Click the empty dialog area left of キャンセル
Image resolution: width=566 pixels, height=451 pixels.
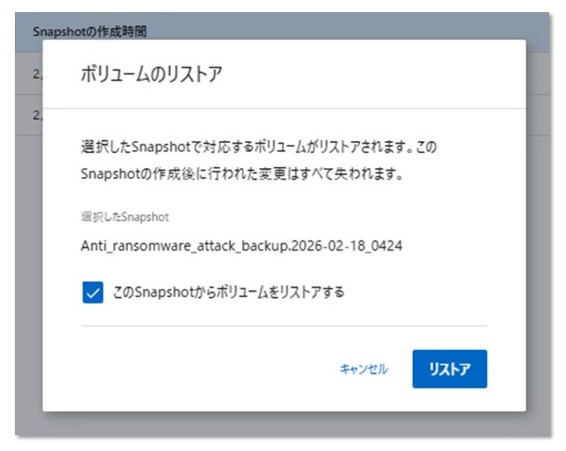186,369
